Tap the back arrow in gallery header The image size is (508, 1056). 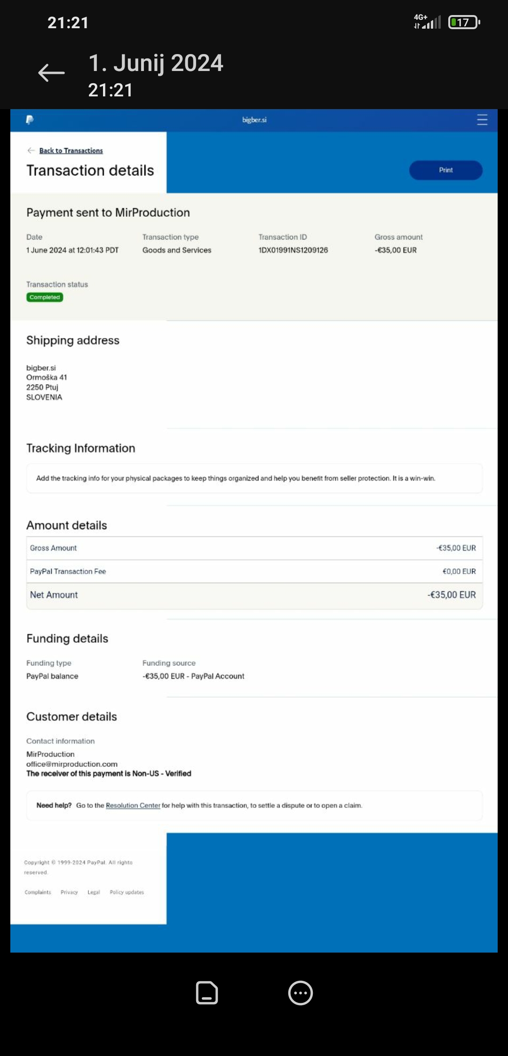pyautogui.click(x=51, y=72)
